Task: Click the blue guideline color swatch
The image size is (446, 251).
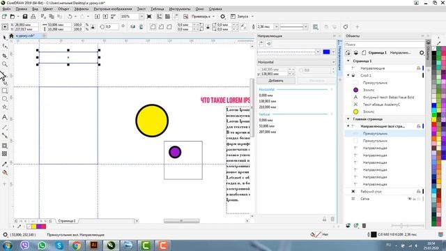Action: (326, 52)
